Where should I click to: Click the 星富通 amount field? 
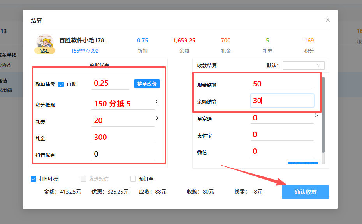point(282,118)
